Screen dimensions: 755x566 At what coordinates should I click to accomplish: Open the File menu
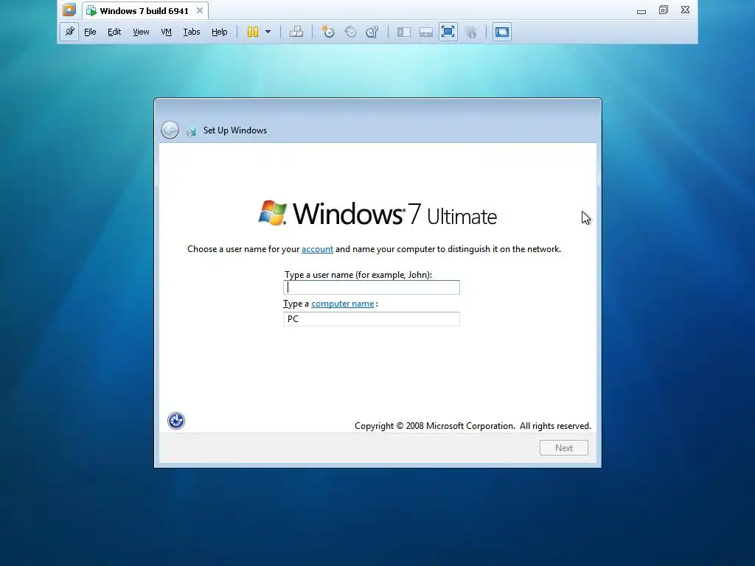click(x=90, y=32)
